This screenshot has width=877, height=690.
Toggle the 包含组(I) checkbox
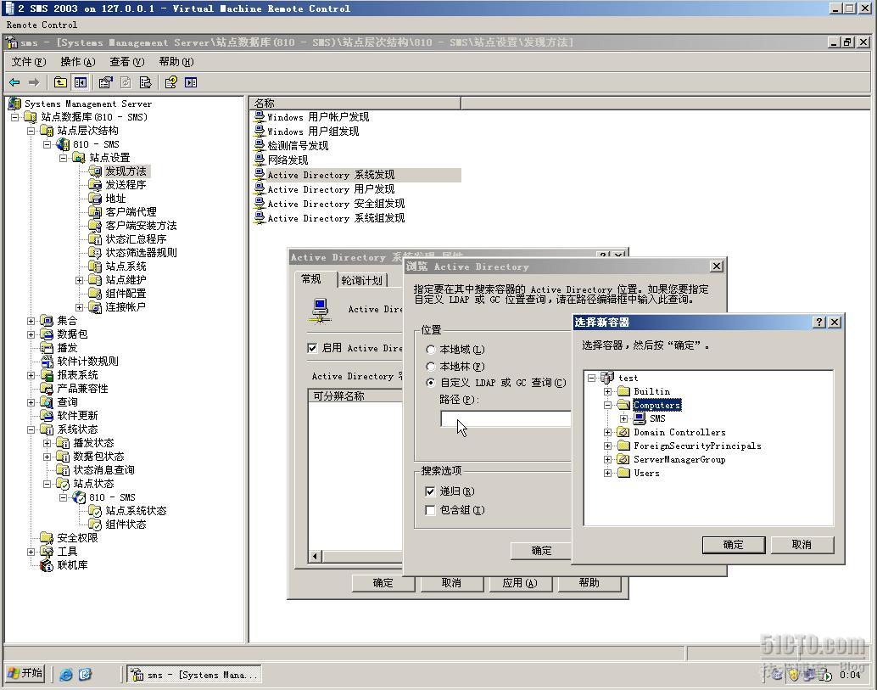(430, 510)
